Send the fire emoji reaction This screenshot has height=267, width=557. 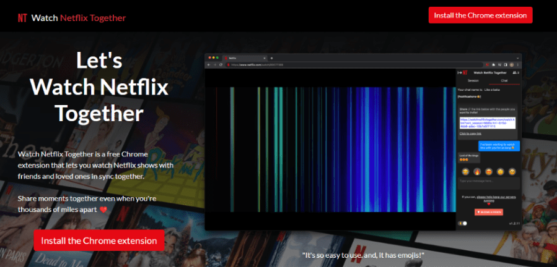point(476,172)
